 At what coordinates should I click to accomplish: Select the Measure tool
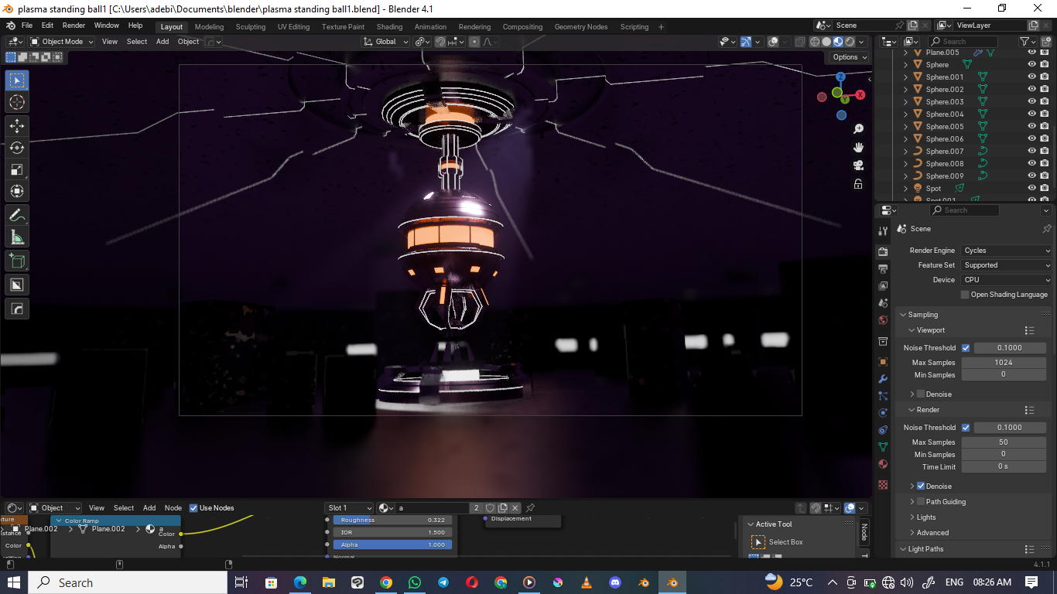coord(17,237)
